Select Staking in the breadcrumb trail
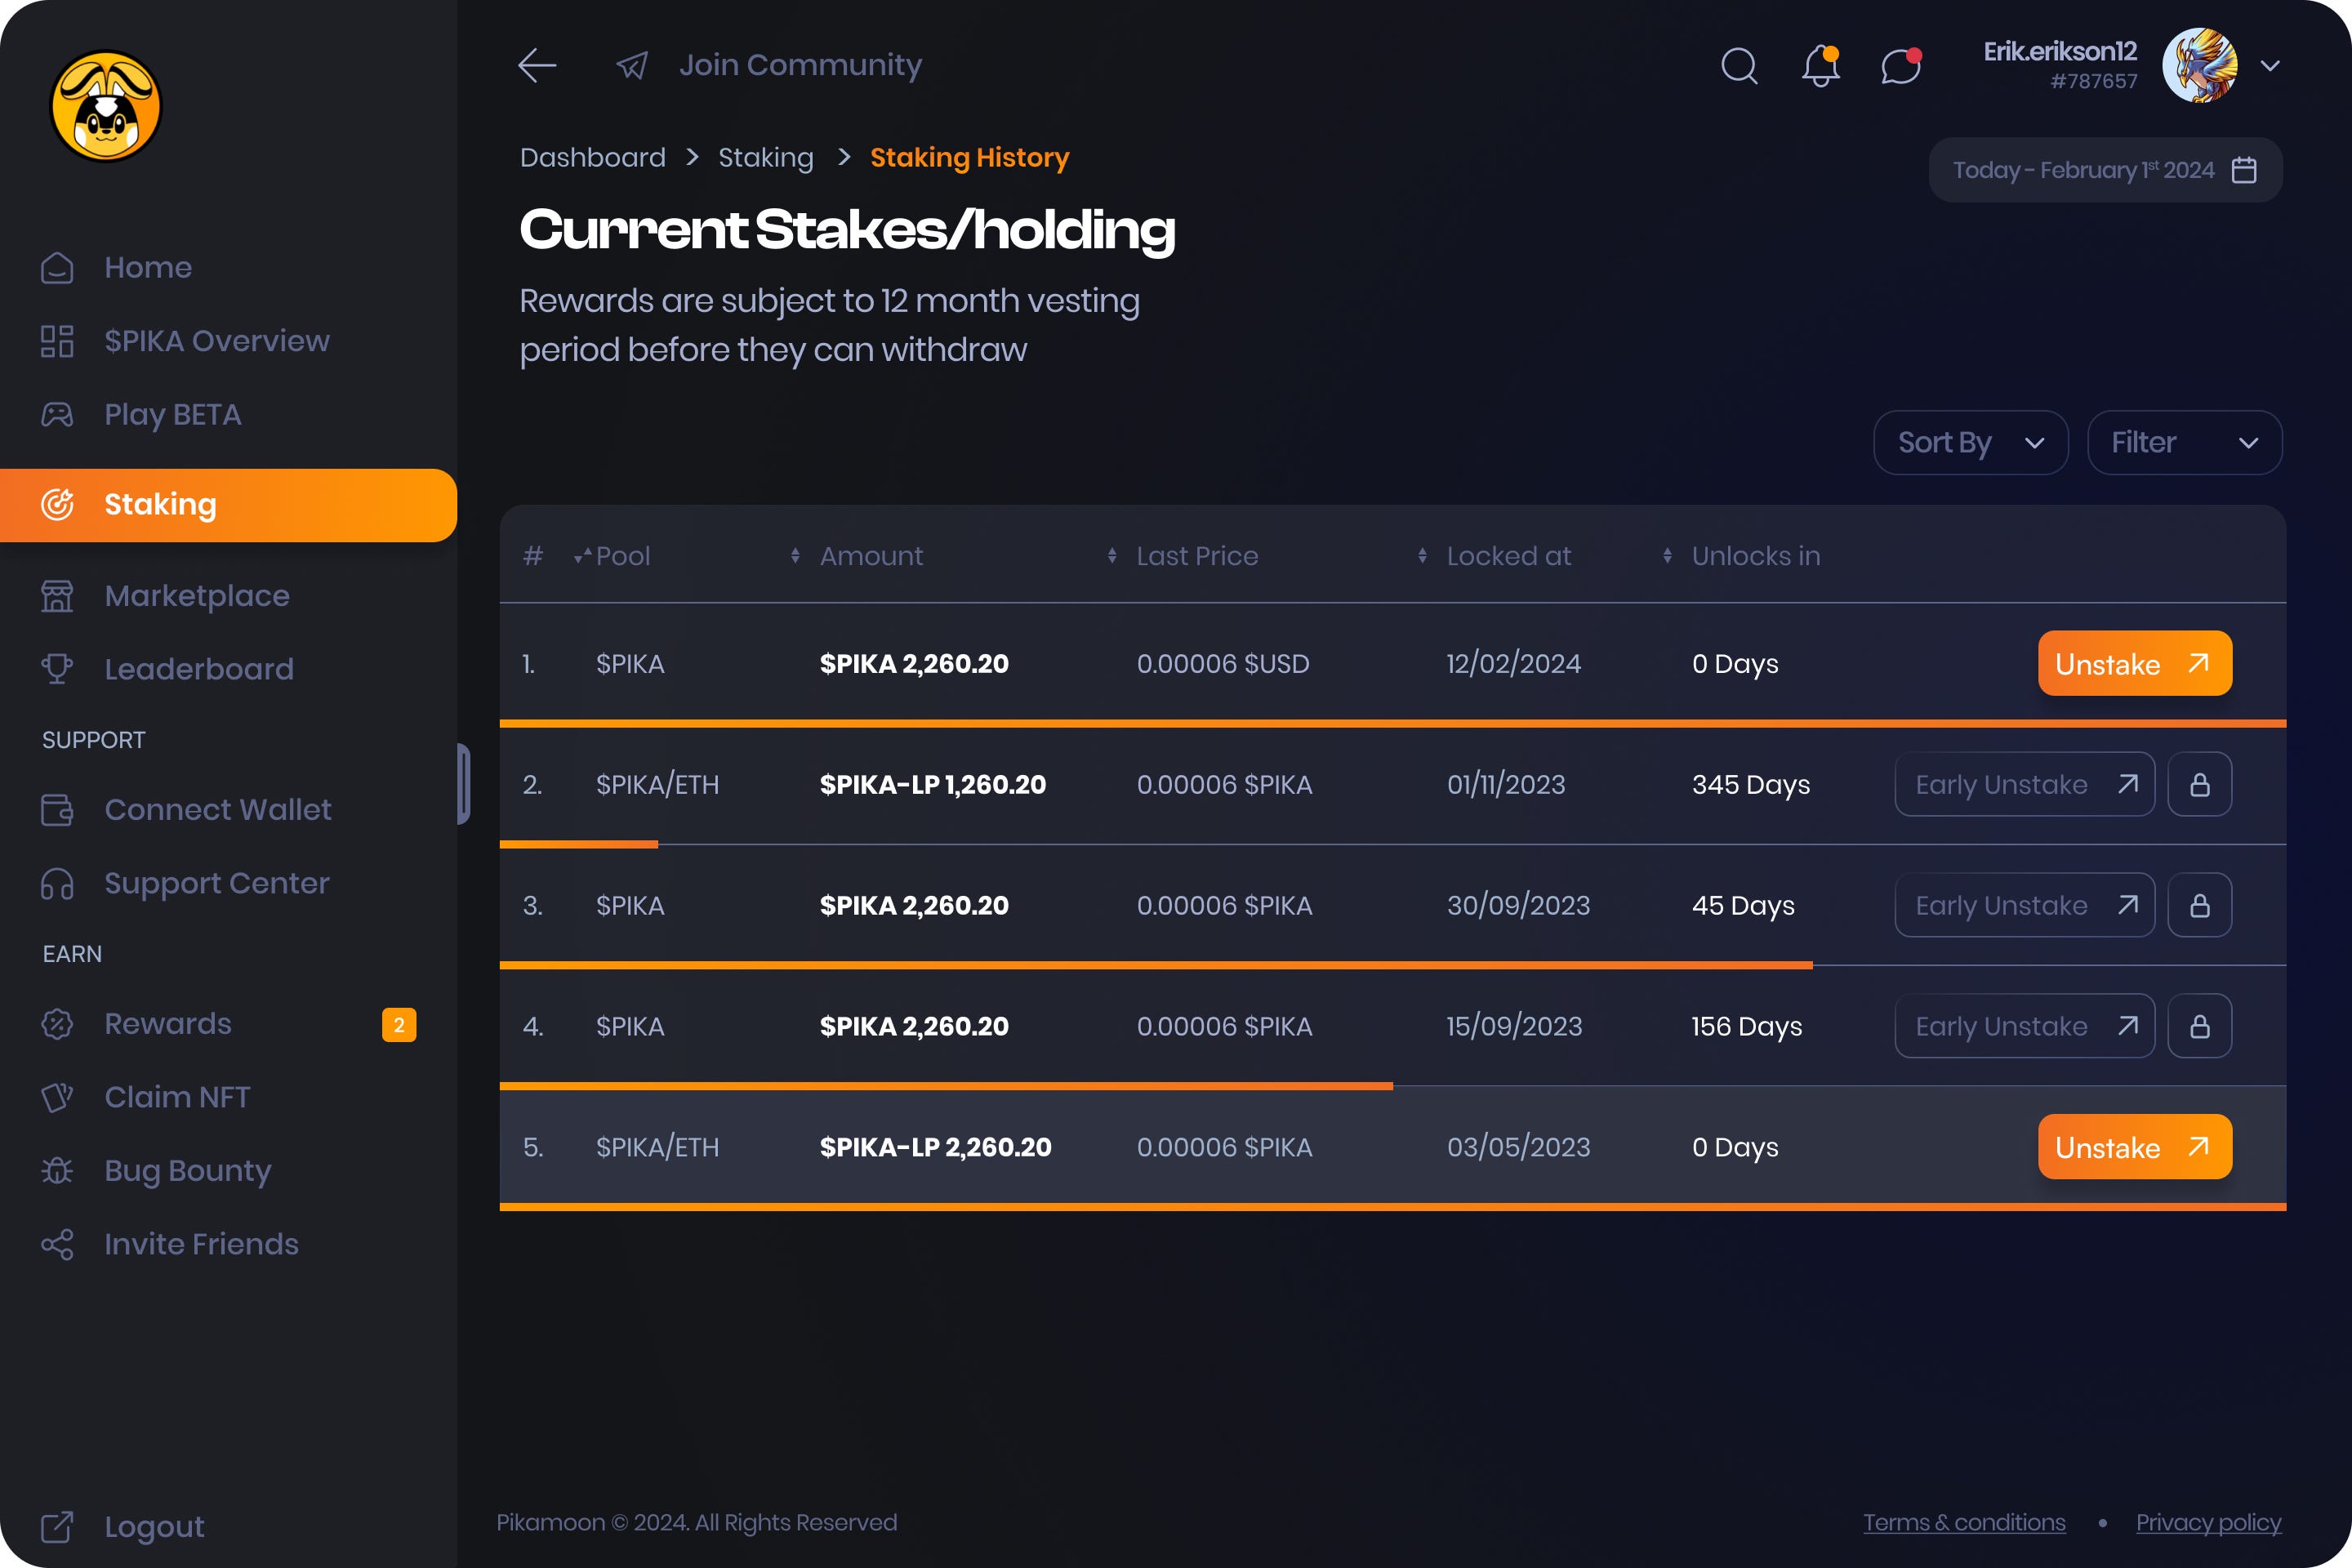This screenshot has height=1568, width=2352. click(766, 157)
